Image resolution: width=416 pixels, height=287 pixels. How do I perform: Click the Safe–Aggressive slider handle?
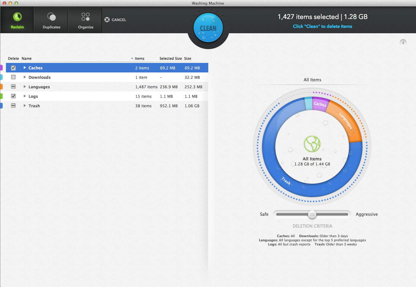(x=312, y=214)
